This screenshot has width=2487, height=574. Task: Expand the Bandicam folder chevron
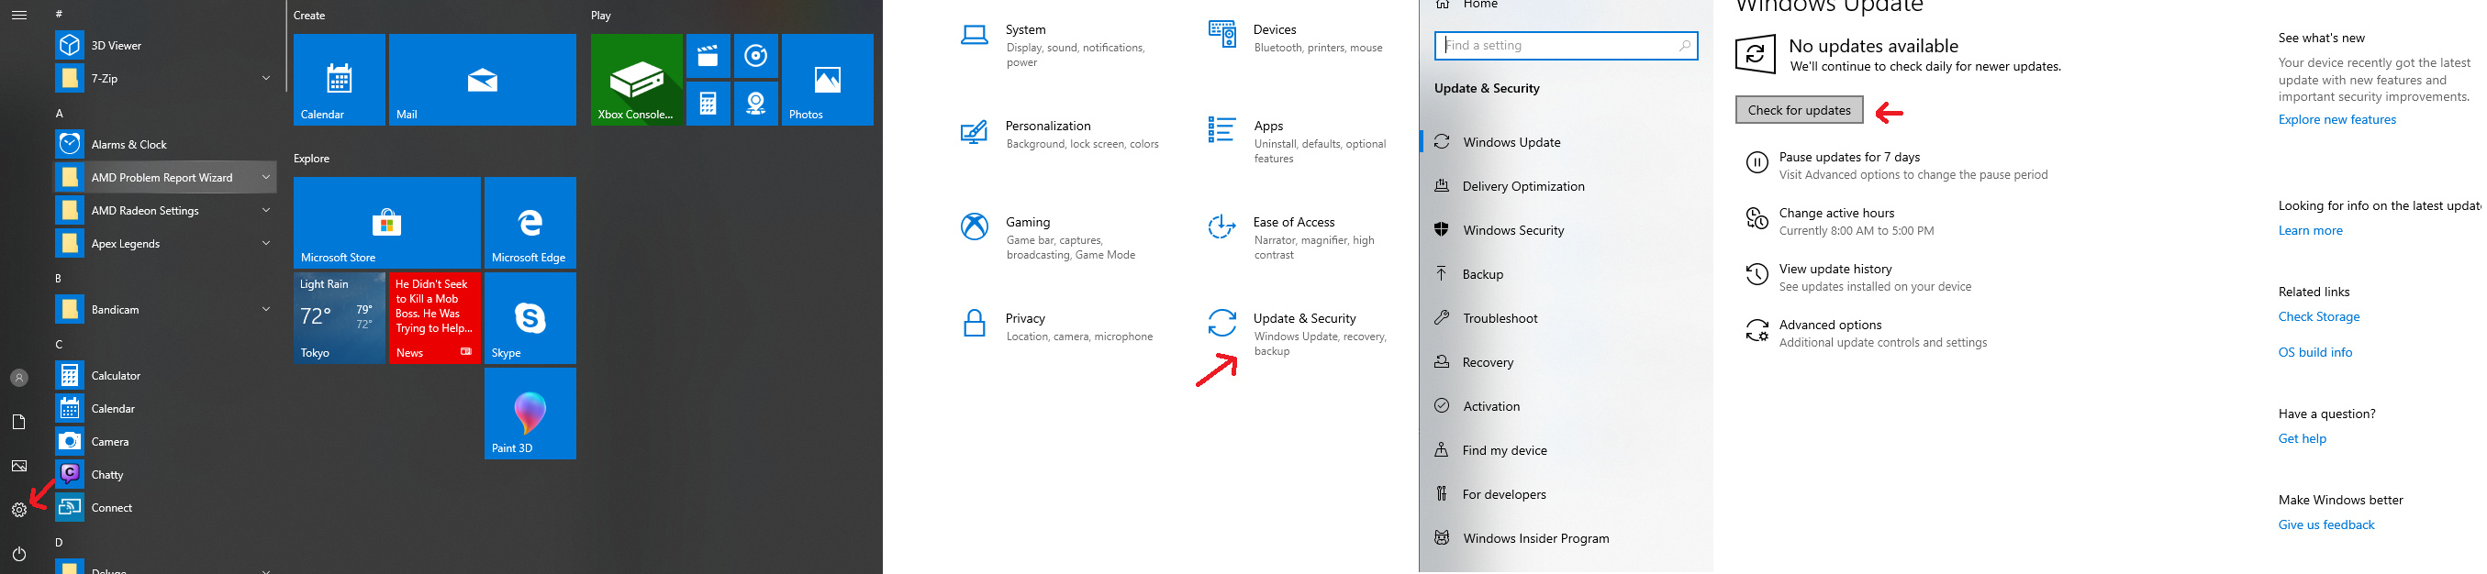tap(265, 310)
